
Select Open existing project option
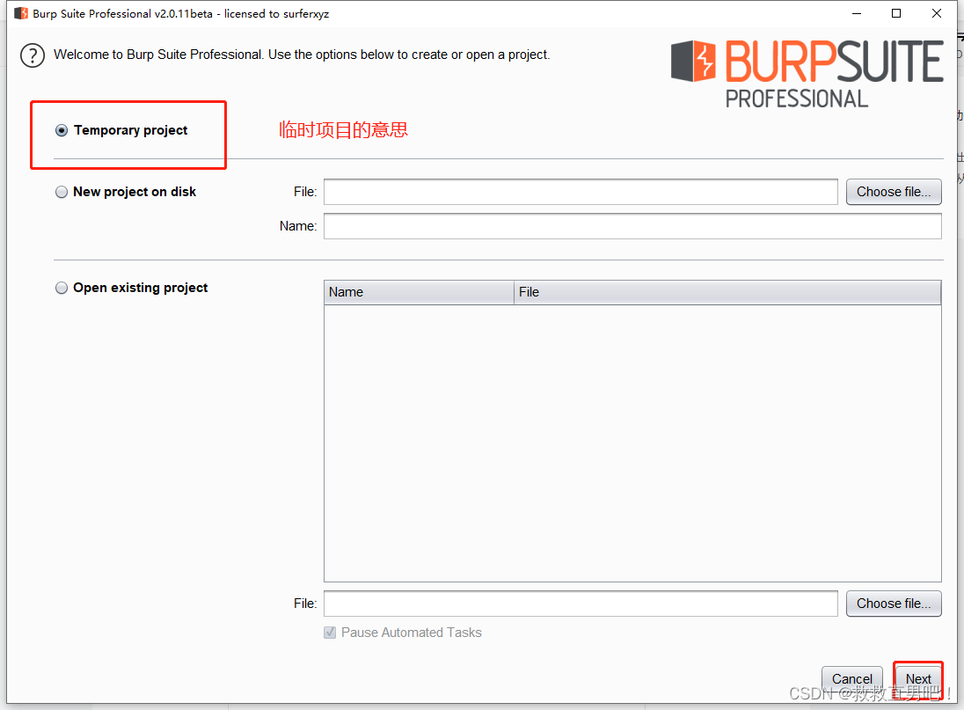pyautogui.click(x=62, y=288)
